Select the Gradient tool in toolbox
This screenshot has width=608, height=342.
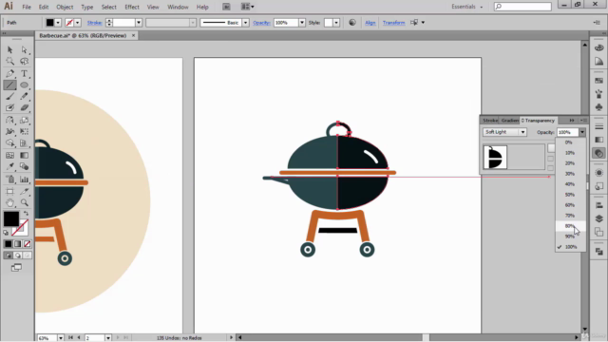pyautogui.click(x=25, y=156)
